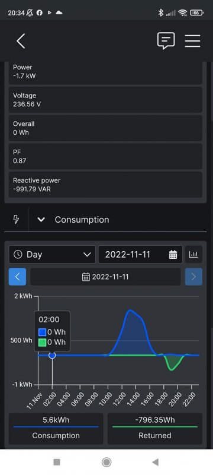Viewport: 213px width, 475px height.
Task: Open the hamburger menu
Action: tap(192, 41)
